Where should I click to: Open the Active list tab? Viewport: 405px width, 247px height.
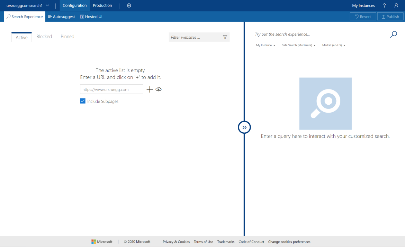tap(22, 37)
